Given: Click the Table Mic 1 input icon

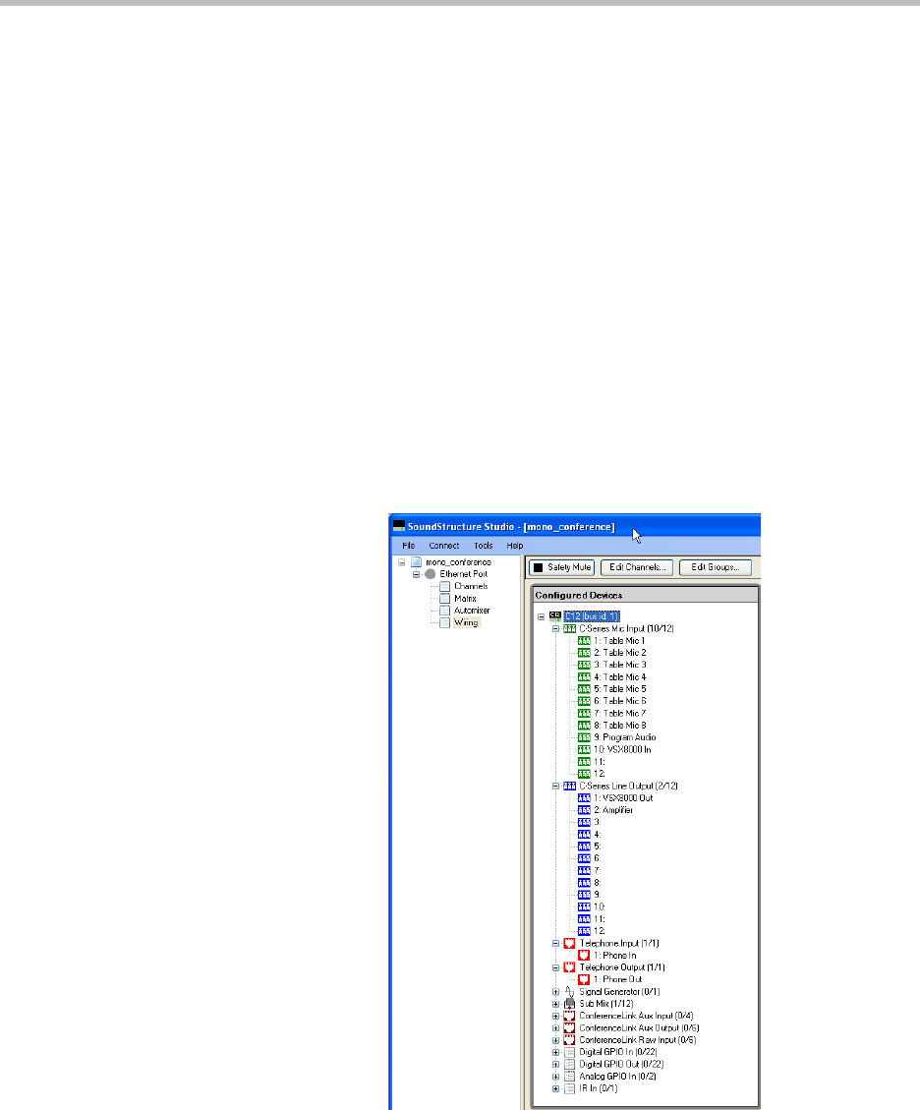Looking at the screenshot, I should click(x=584, y=641).
